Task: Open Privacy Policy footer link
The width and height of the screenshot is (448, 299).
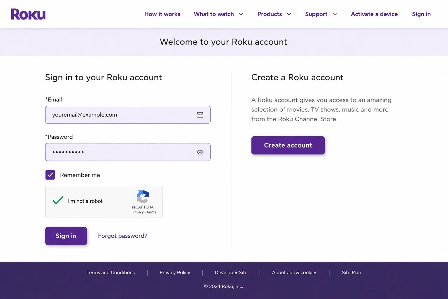Action: (x=175, y=272)
